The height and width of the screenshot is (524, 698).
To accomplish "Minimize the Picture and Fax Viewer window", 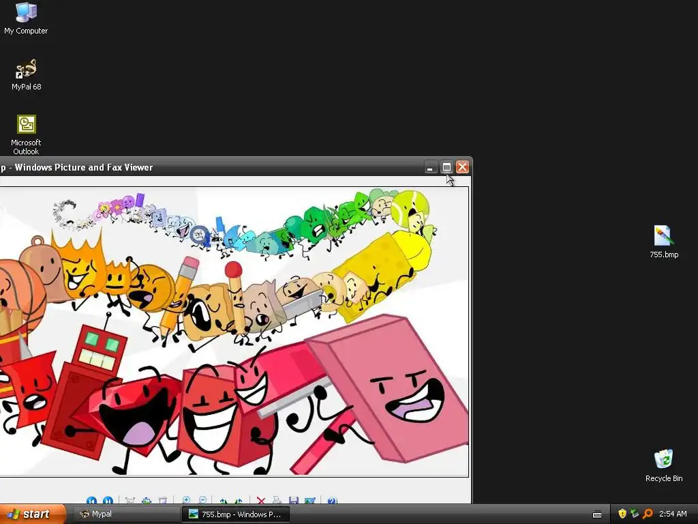I will (x=430, y=167).
